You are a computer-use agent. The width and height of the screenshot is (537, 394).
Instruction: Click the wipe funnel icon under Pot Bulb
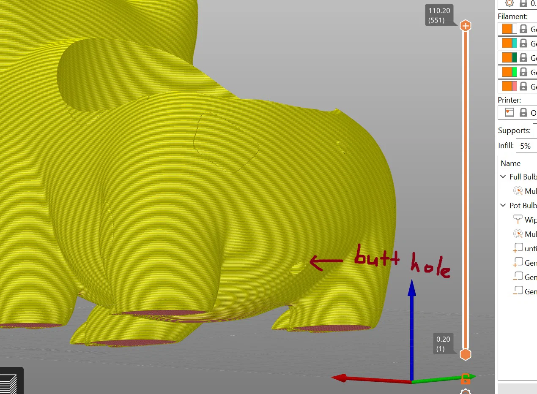[518, 219]
